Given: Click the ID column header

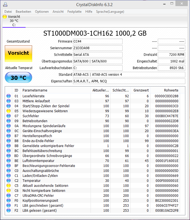Looking at the screenshot, I should [16, 90].
